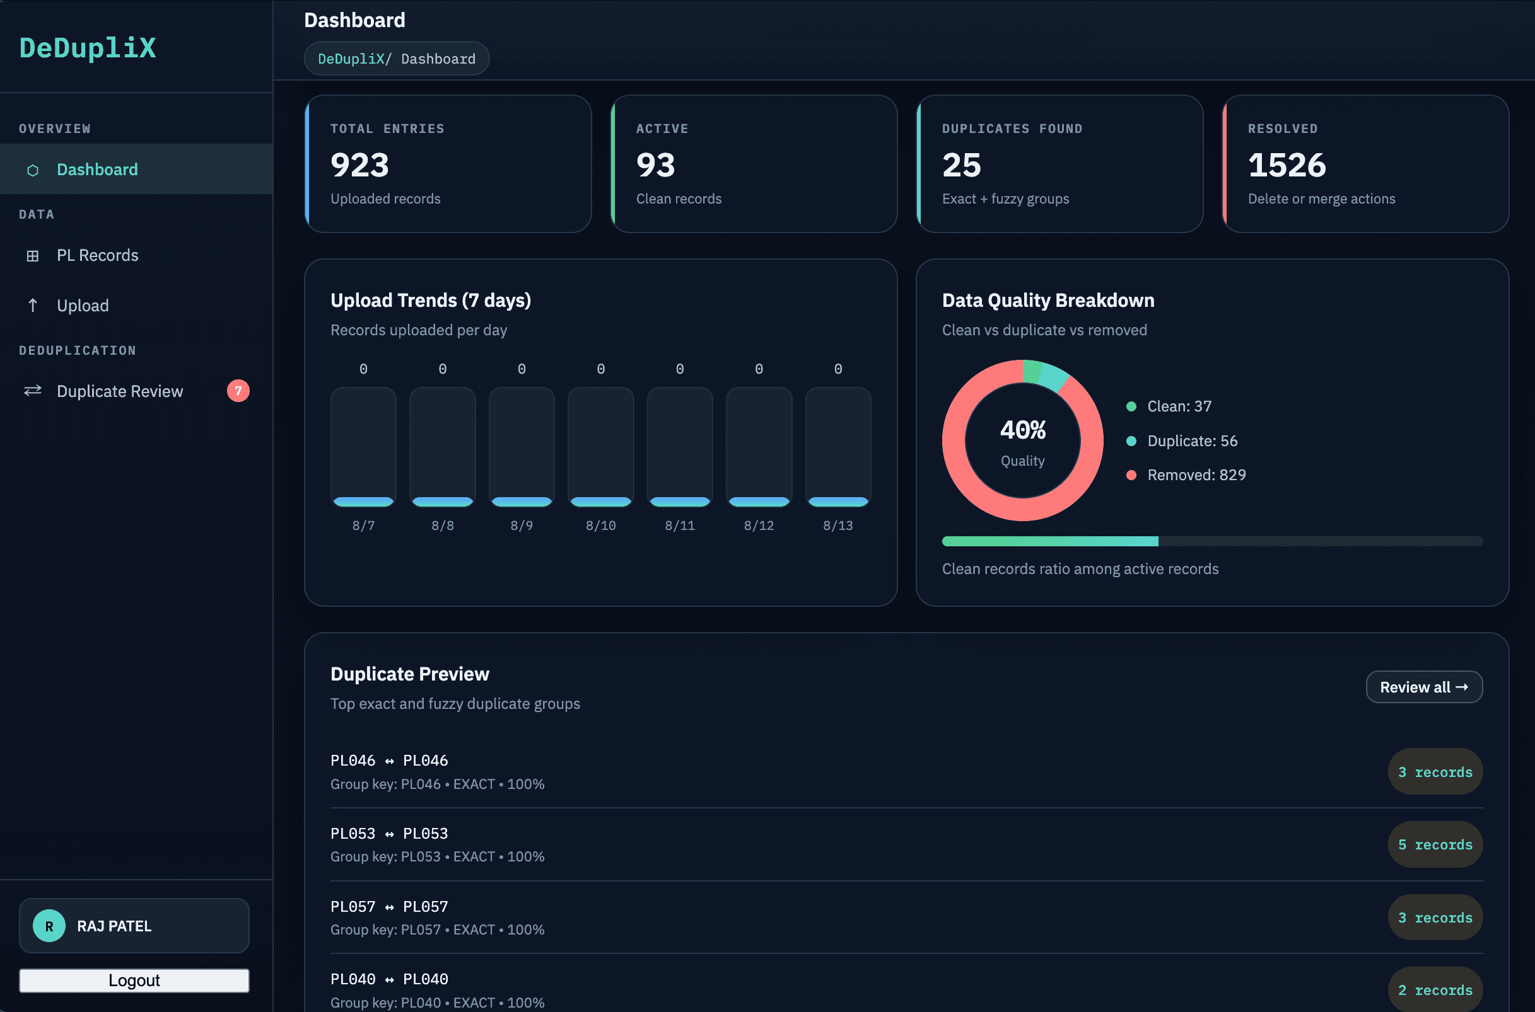
Task: Click the DeDupliX breadcrumb link
Action: [351, 59]
